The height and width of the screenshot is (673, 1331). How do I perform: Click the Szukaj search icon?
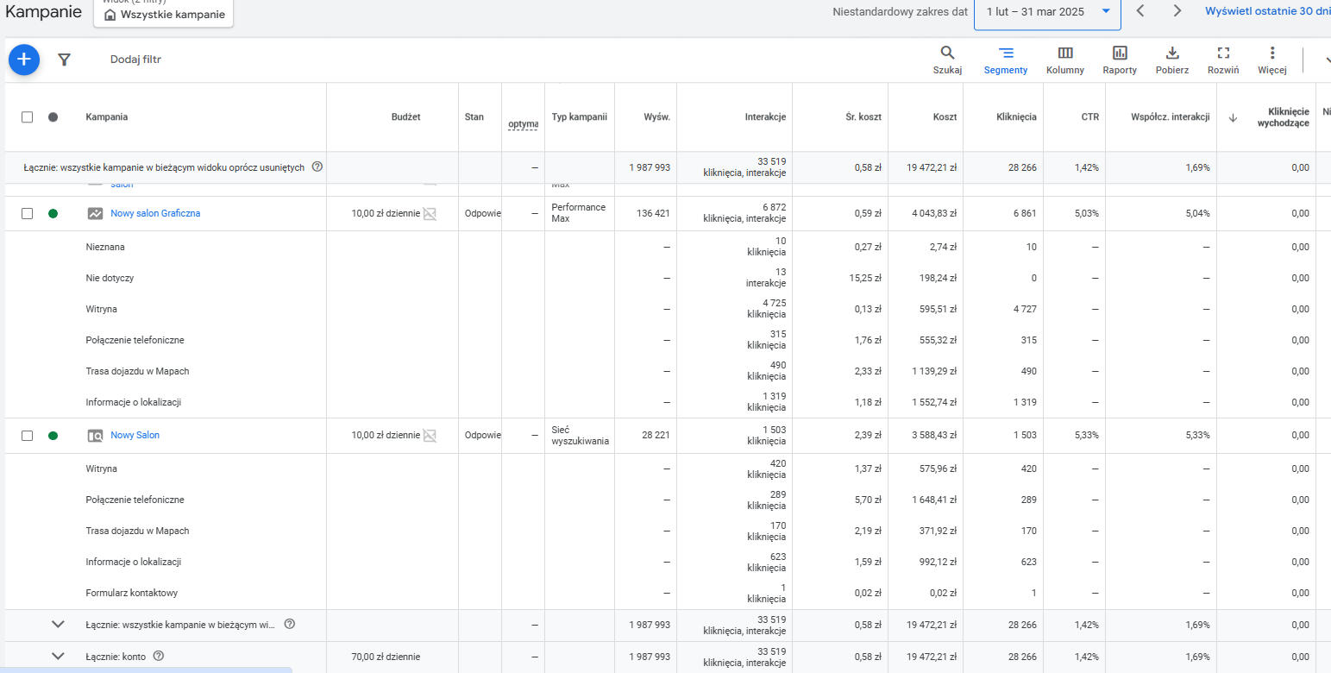[947, 60]
